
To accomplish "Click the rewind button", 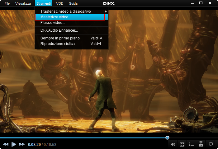I will pos(6,144).
